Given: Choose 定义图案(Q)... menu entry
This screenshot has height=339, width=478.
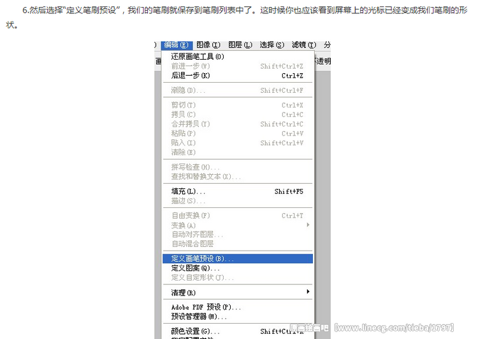Looking at the screenshot, I should pos(238,268).
